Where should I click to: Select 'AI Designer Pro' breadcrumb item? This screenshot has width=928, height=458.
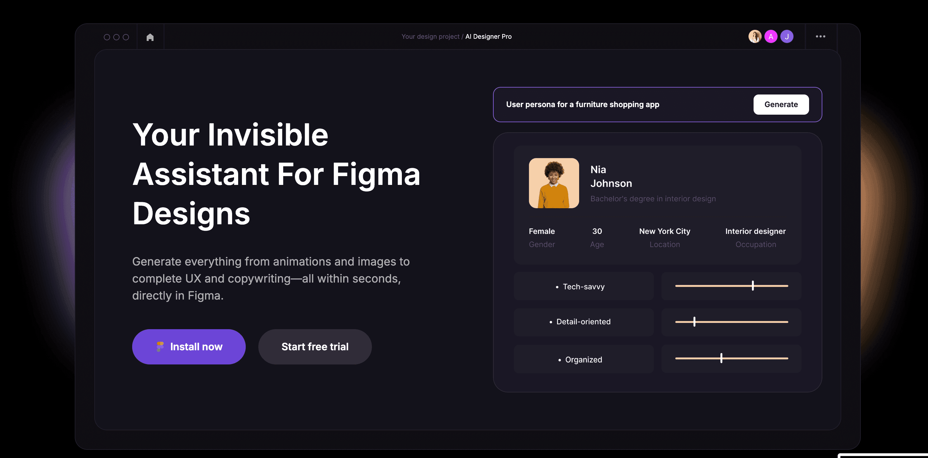(x=488, y=36)
